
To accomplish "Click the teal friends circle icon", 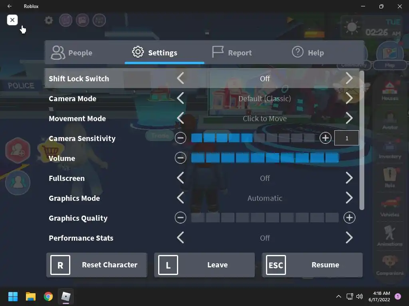I will coord(18,182).
